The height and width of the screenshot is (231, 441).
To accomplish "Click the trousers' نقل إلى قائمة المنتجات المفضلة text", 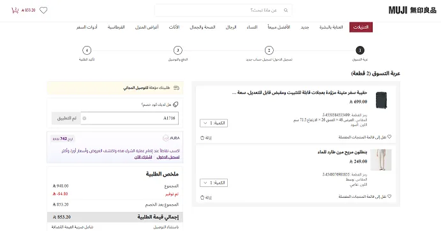I will click(x=363, y=197).
